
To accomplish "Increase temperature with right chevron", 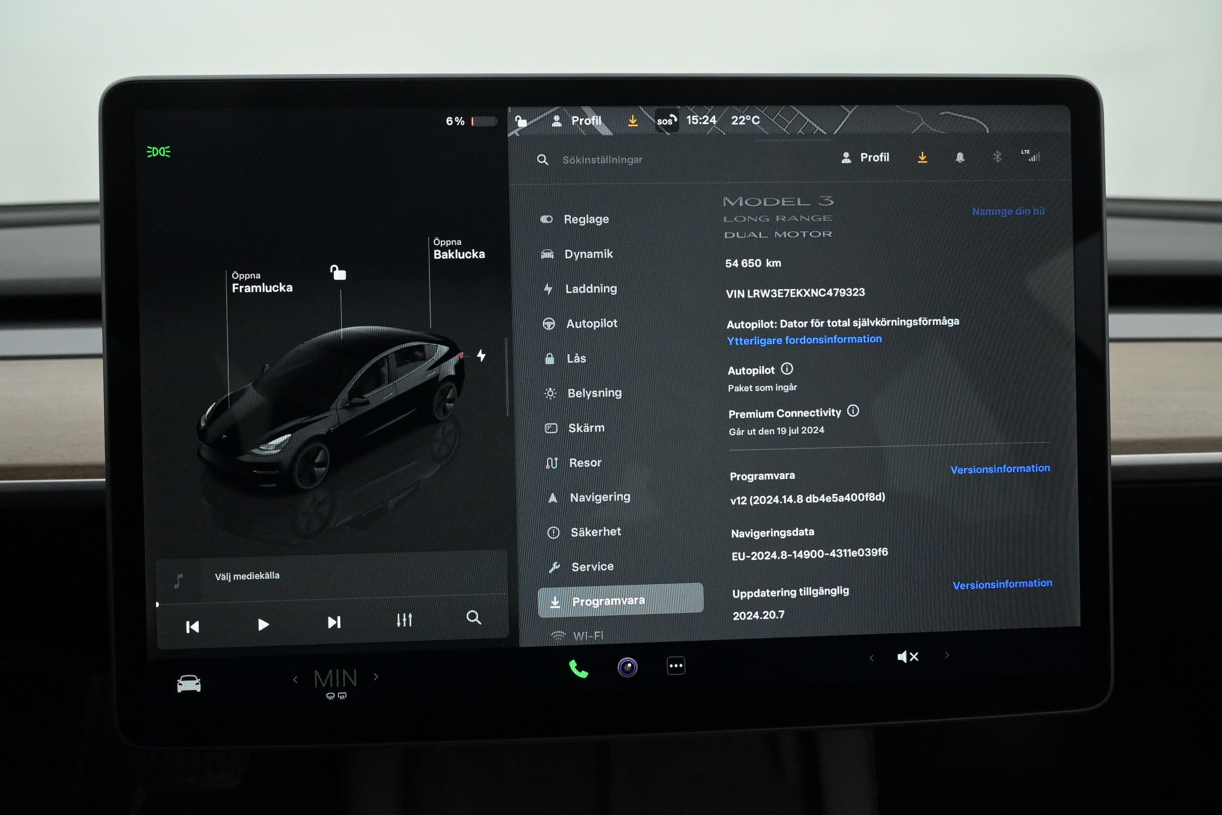I will [x=376, y=677].
